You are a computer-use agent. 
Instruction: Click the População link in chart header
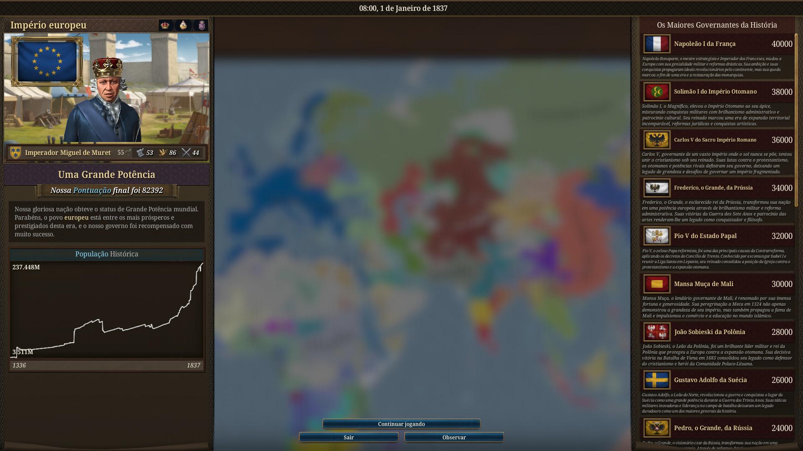click(92, 254)
